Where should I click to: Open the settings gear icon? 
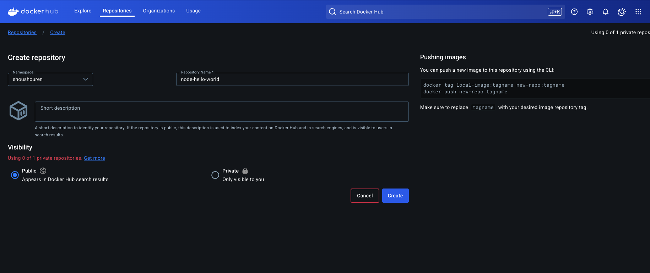[x=590, y=12]
